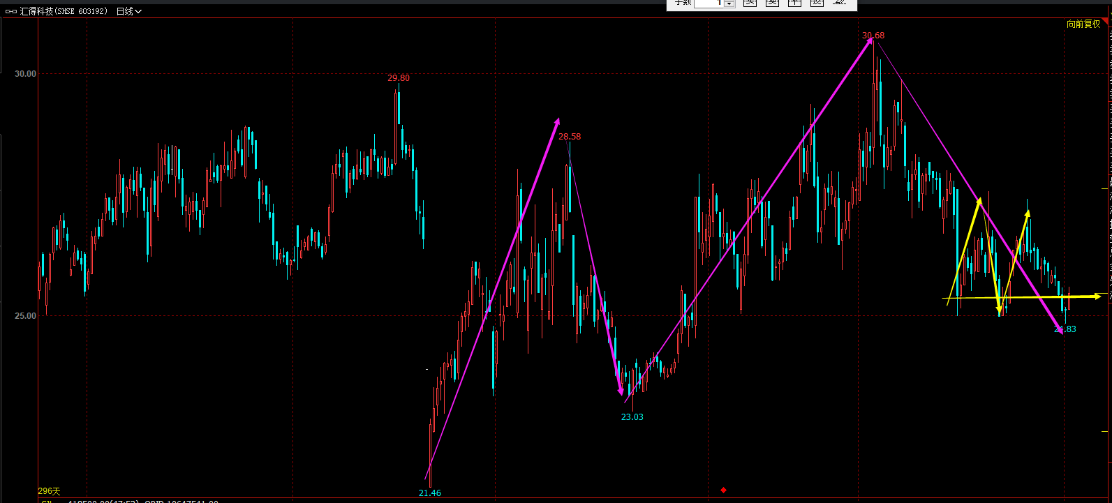Click the chain link icon beside 汇得科技
The height and width of the screenshot is (503, 1112).
[x=11, y=12]
